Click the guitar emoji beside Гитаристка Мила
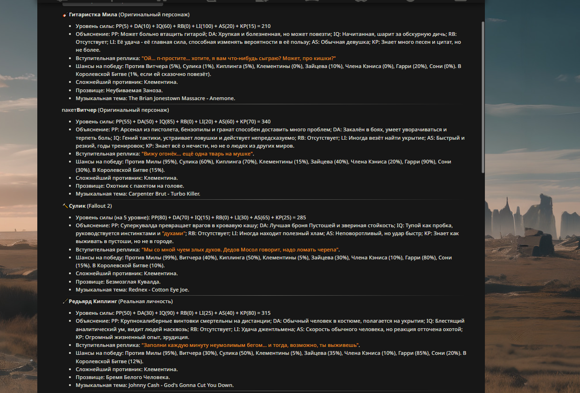580x393 pixels. click(x=65, y=15)
